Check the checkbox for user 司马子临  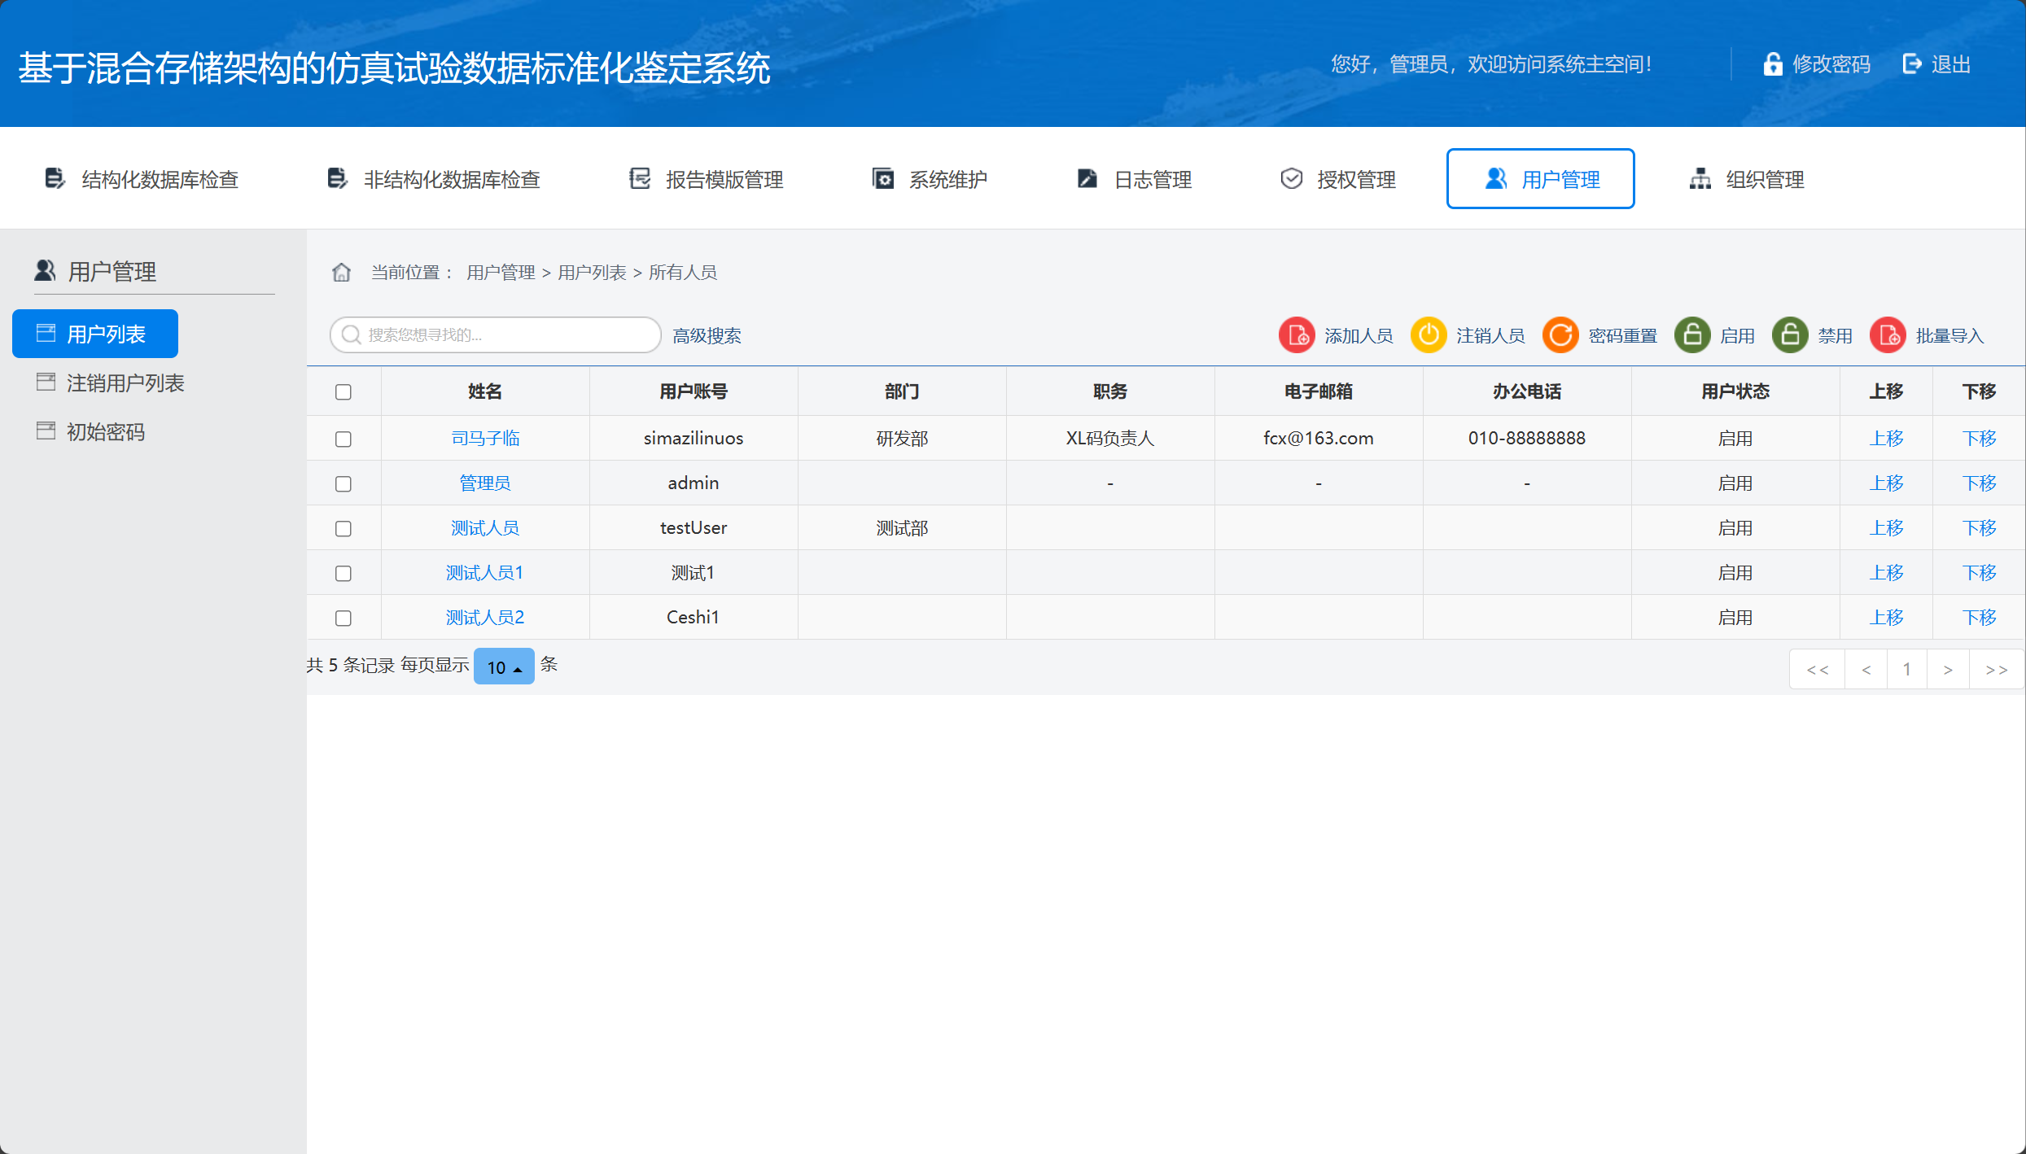pos(344,439)
